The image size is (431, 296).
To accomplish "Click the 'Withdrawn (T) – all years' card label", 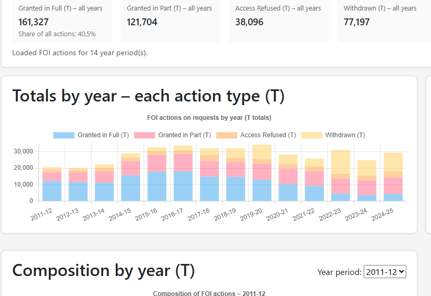I will [380, 8].
